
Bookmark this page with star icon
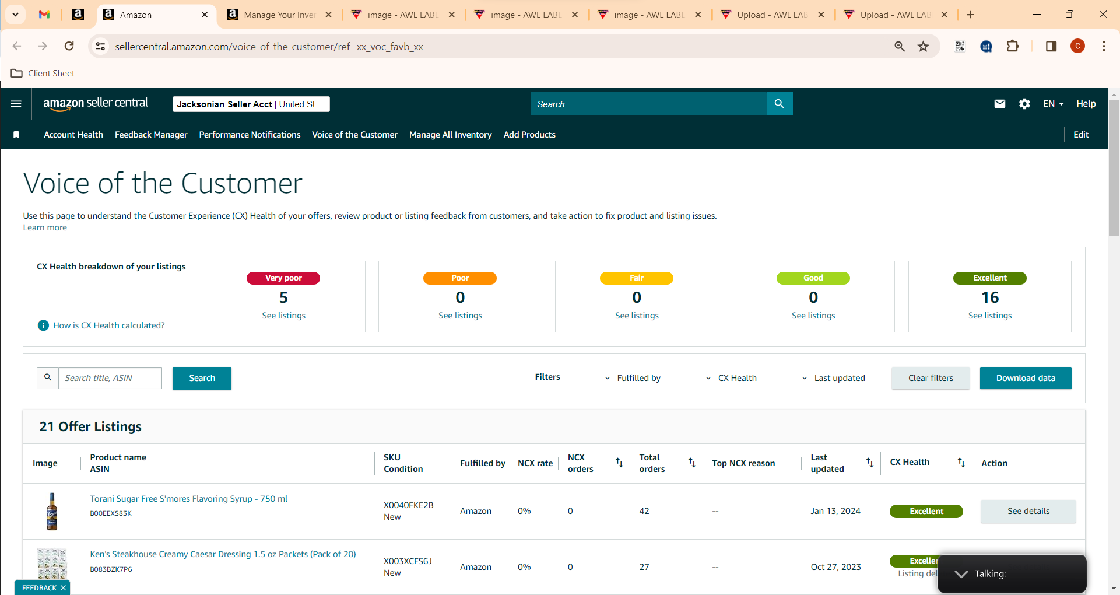pos(923,46)
